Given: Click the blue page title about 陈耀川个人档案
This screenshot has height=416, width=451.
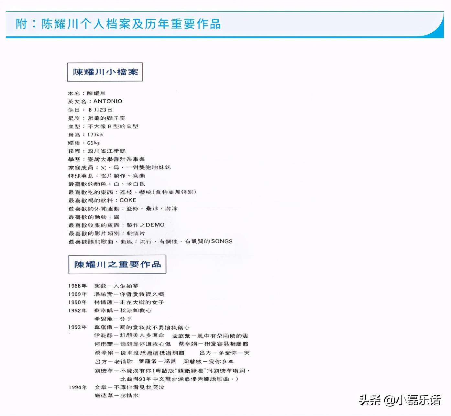Looking at the screenshot, I should tap(118, 24).
